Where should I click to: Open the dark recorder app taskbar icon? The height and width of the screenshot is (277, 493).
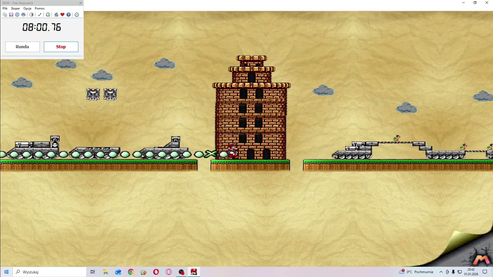click(x=181, y=272)
